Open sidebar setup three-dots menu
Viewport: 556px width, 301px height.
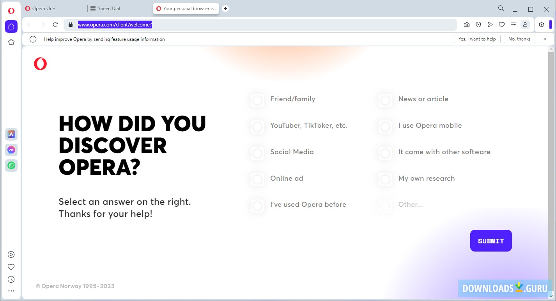click(11, 291)
